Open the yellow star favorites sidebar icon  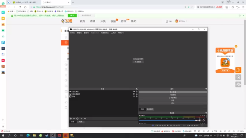coord(3,18)
